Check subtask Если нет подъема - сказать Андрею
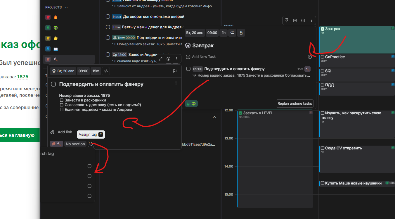Screen dimensions: 395x219 pos(62,110)
